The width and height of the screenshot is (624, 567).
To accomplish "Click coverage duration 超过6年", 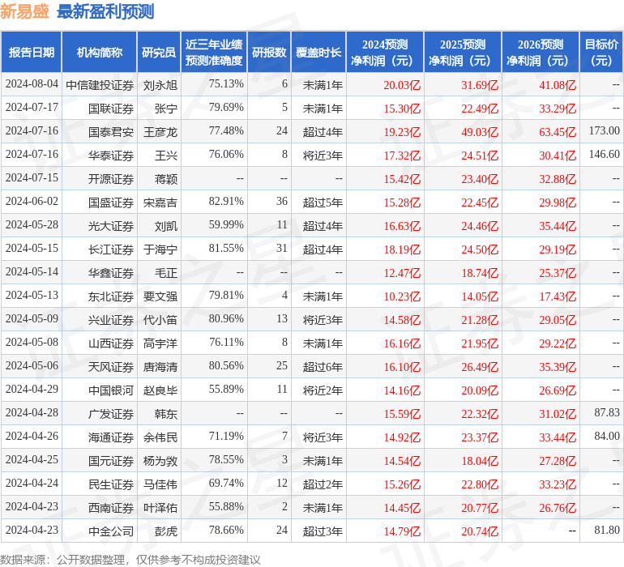I will [x=323, y=366].
